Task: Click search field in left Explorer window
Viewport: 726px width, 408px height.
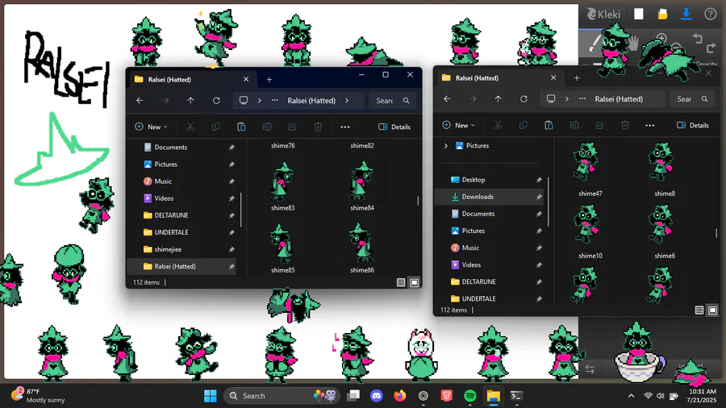Action: (392, 100)
